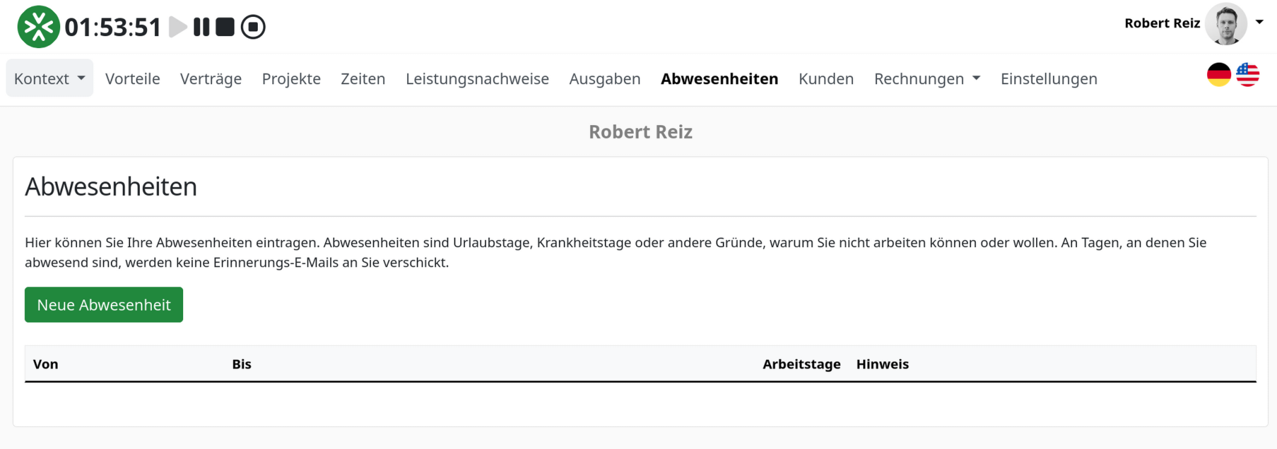The width and height of the screenshot is (1277, 449).
Task: Pause the running timer
Action: click(x=201, y=27)
